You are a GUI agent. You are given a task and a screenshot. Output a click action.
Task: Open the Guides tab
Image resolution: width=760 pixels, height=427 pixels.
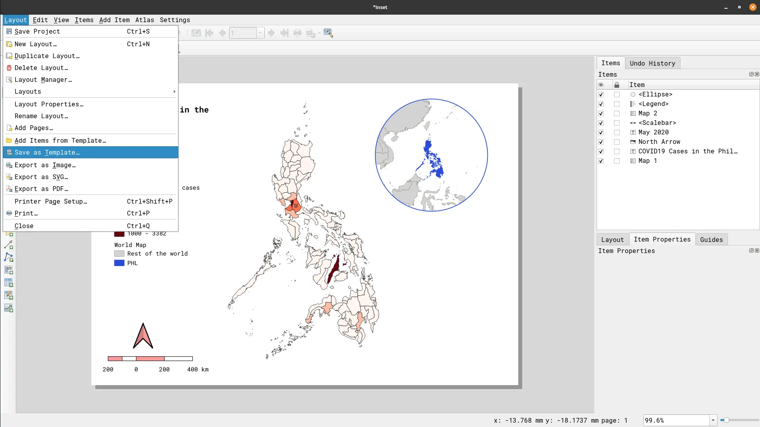[x=711, y=240]
